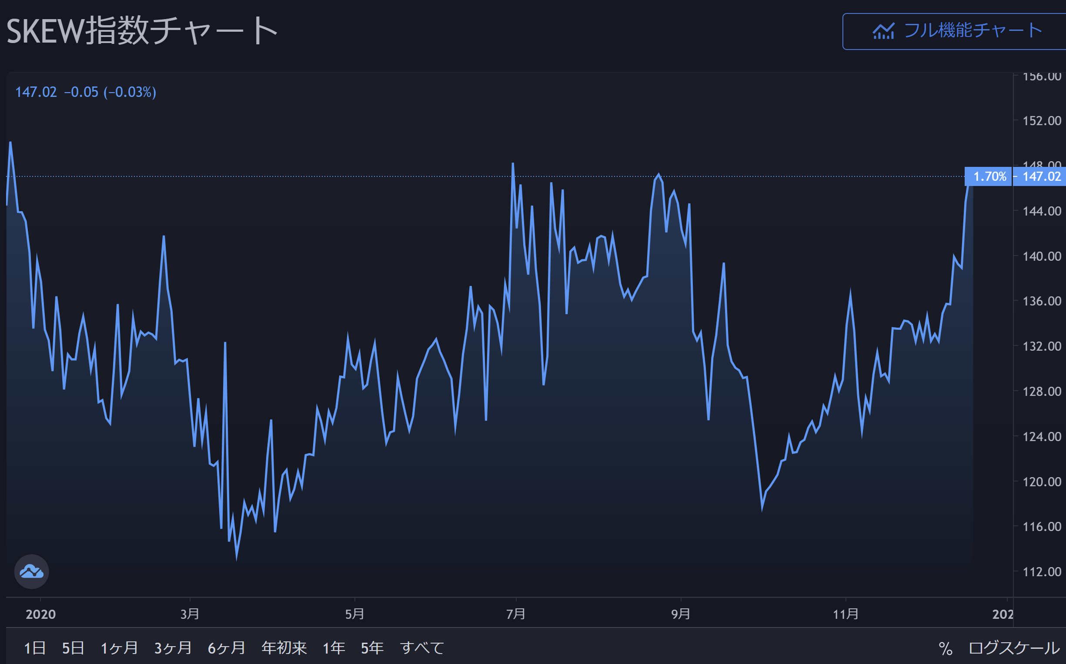Show すべて all-time range
Screen dimensions: 1066x664
point(422,648)
